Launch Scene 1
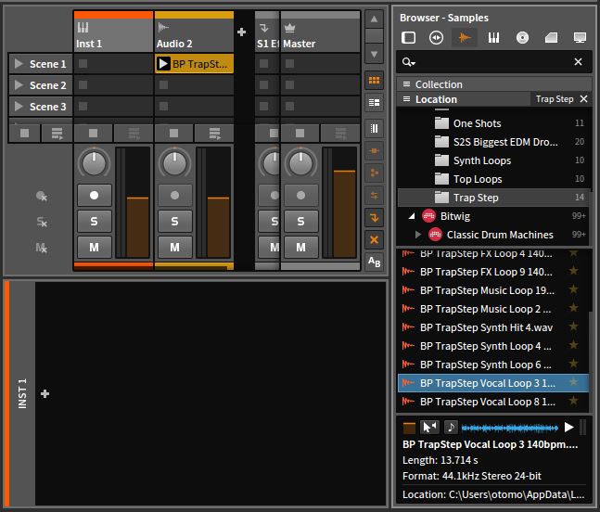The width and height of the screenshot is (600, 512). coord(19,63)
